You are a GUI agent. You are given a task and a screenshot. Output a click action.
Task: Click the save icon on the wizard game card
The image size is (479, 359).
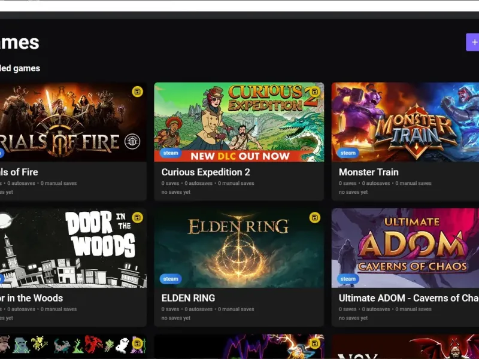[315, 343]
